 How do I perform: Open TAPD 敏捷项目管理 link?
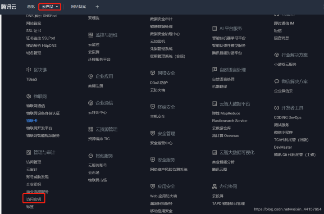(x=228, y=204)
